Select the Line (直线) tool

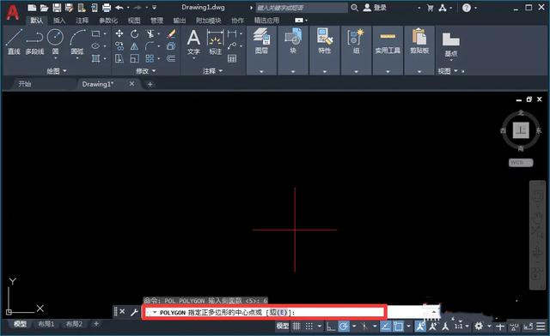point(14,42)
